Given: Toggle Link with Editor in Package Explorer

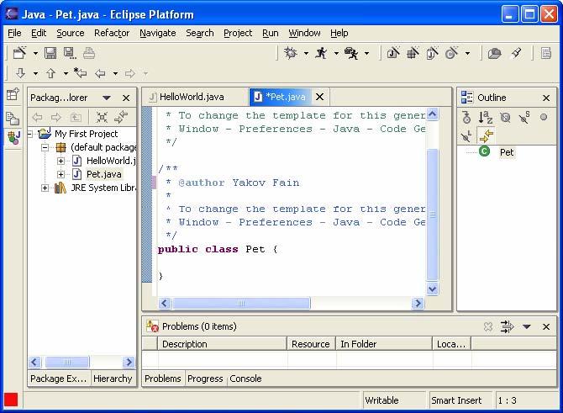Looking at the screenshot, I should click(x=121, y=117).
